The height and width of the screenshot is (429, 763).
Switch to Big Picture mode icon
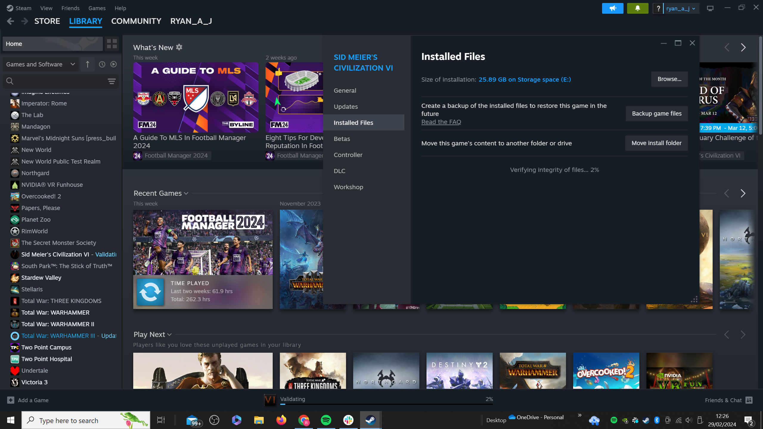point(710,8)
